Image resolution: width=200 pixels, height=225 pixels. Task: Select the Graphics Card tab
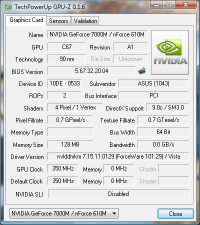(x=26, y=20)
